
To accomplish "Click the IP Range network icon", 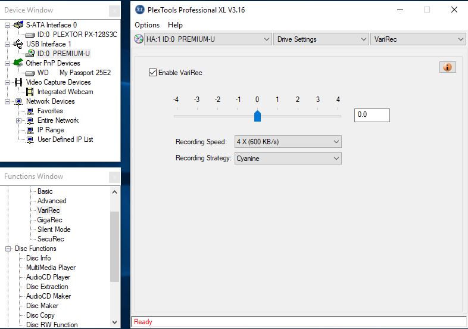I will [30, 131].
